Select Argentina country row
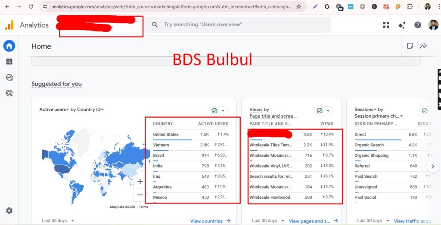Image resolution: width=441 pixels, height=225 pixels. pos(191,187)
